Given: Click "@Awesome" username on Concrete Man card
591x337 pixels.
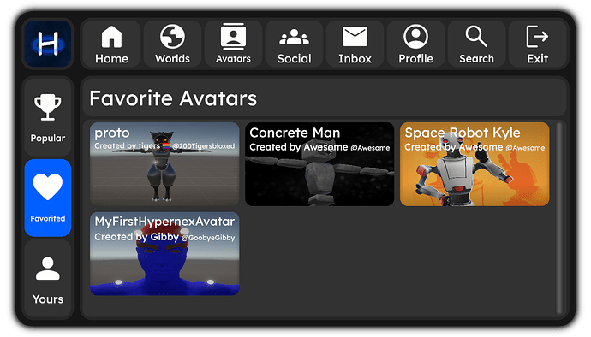Looking at the screenshot, I should pyautogui.click(x=370, y=148).
